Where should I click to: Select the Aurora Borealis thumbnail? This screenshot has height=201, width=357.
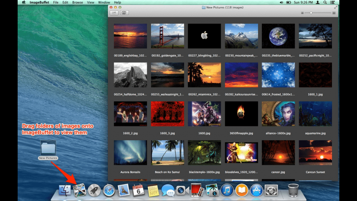click(130, 153)
